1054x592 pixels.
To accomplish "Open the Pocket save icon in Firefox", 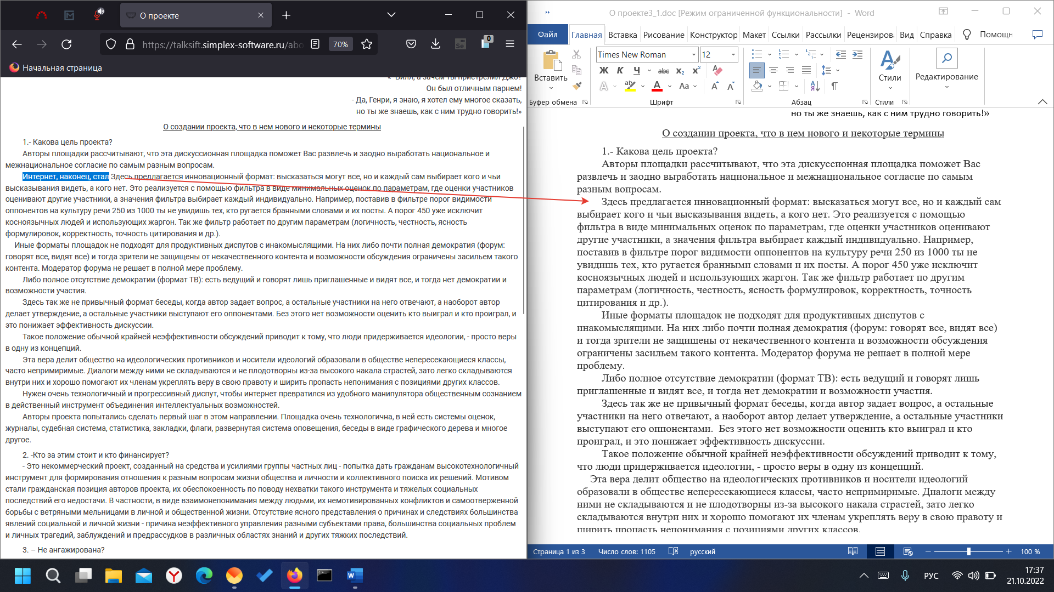I will click(411, 44).
